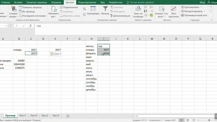217x122 pixels.
Task: Add a new sheet with plus icon
Action: [68, 116]
